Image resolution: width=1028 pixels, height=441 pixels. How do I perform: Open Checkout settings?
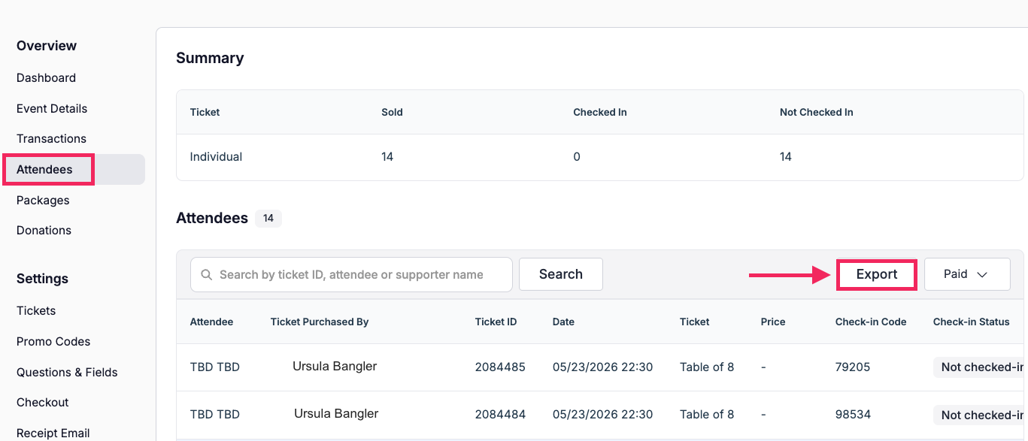43,403
